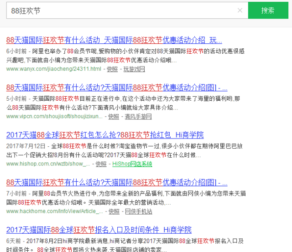Open the 2017天猫国际88全球狂欢节报名入口及时间条件 result
This screenshot has width=292, height=252.
pyautogui.click(x=99, y=230)
